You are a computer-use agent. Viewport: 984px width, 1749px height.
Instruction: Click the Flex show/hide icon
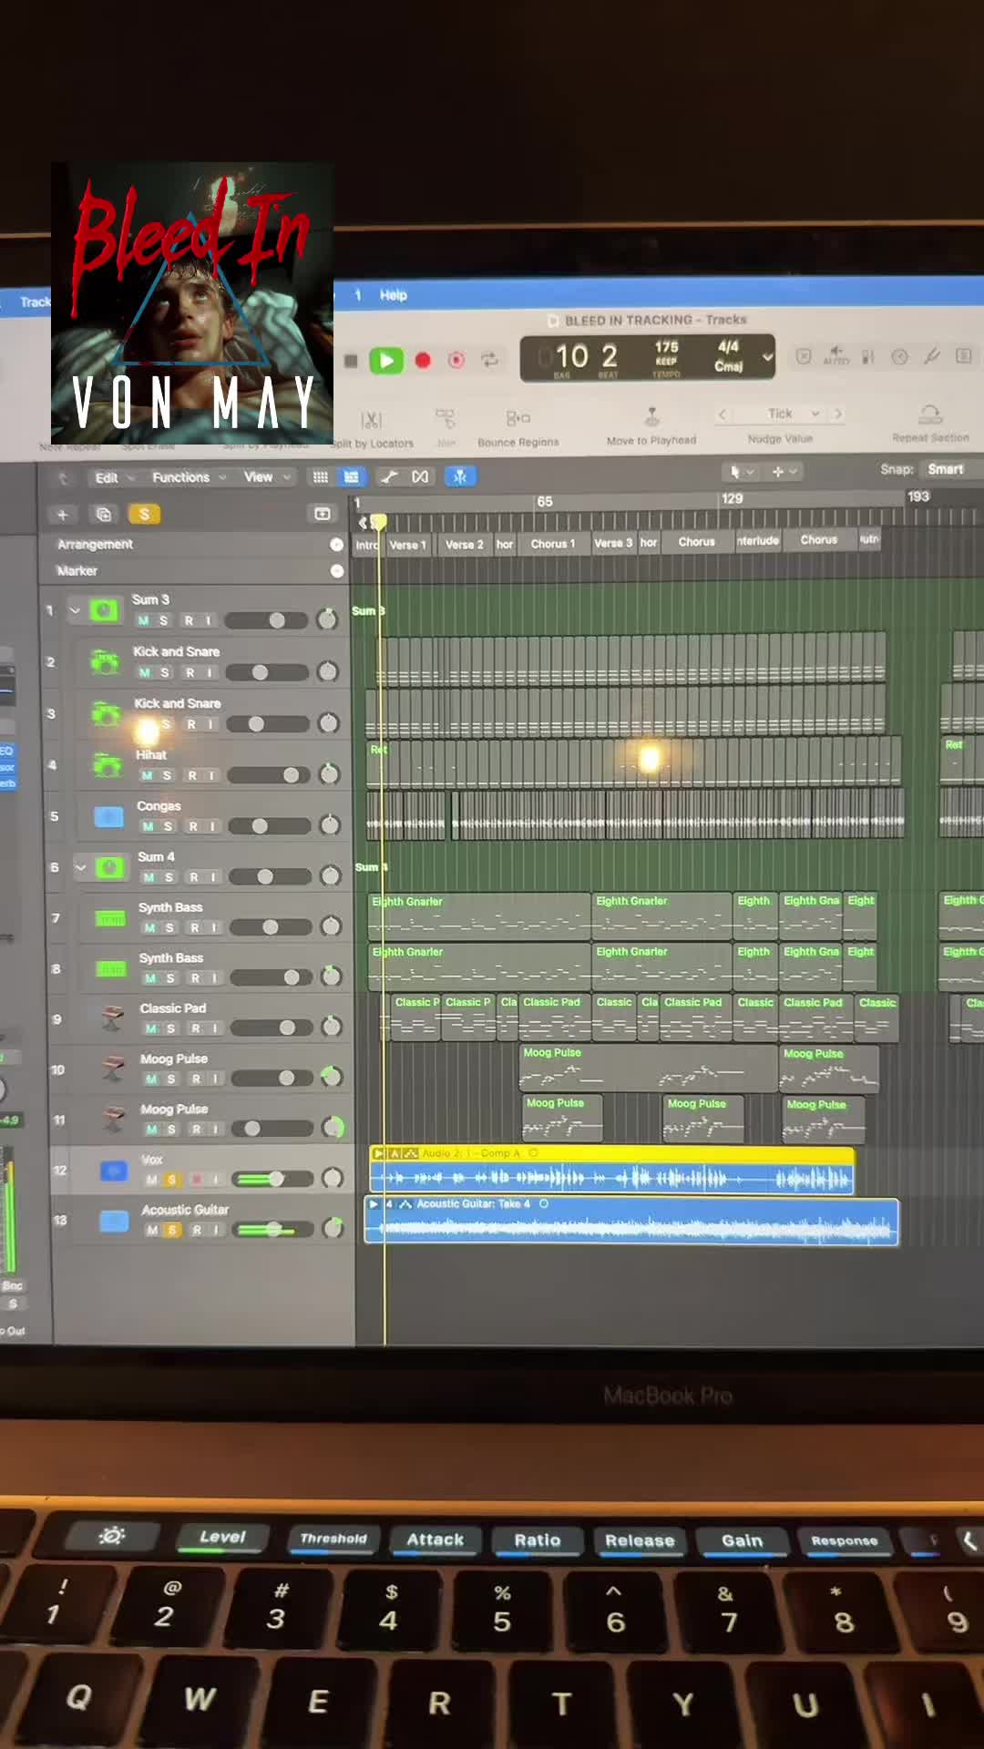[420, 476]
